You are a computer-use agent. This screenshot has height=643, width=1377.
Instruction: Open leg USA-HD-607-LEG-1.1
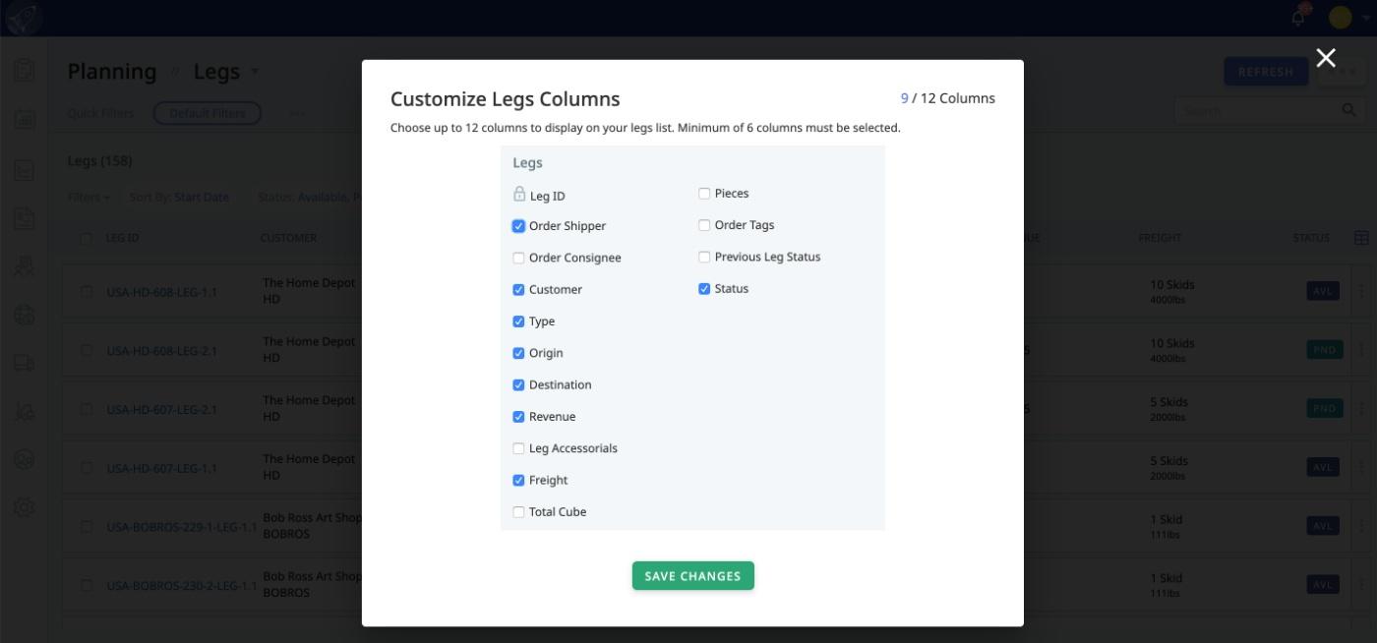[162, 469]
